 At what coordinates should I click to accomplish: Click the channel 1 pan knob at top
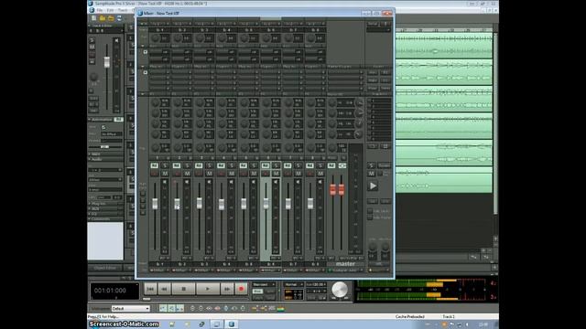click(x=155, y=38)
